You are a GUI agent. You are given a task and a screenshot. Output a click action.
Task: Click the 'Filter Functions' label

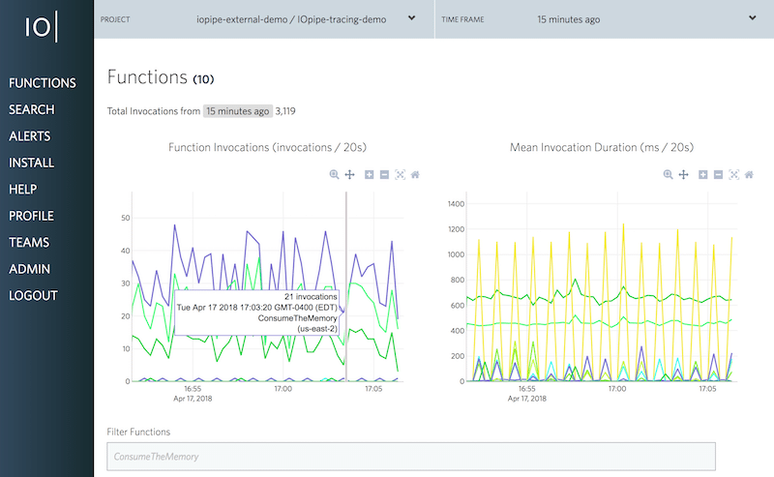coord(138,432)
